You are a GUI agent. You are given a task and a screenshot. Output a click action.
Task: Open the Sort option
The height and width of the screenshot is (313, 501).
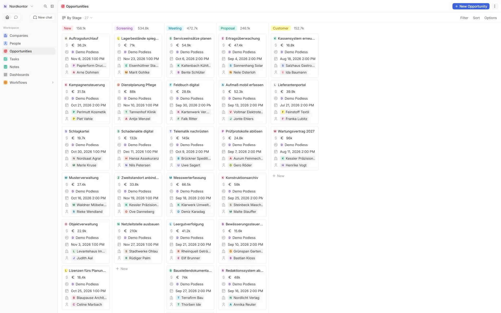[476, 18]
